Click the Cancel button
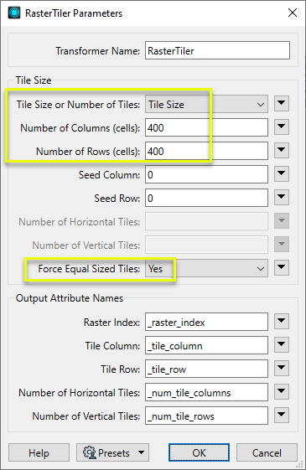Viewport: 306px width, 470px height. coord(267,452)
